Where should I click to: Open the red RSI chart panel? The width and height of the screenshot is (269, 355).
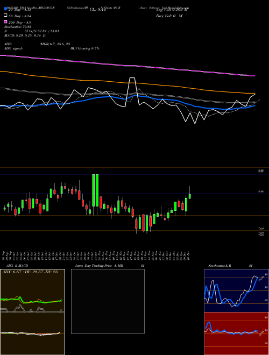[x=236, y=333]
